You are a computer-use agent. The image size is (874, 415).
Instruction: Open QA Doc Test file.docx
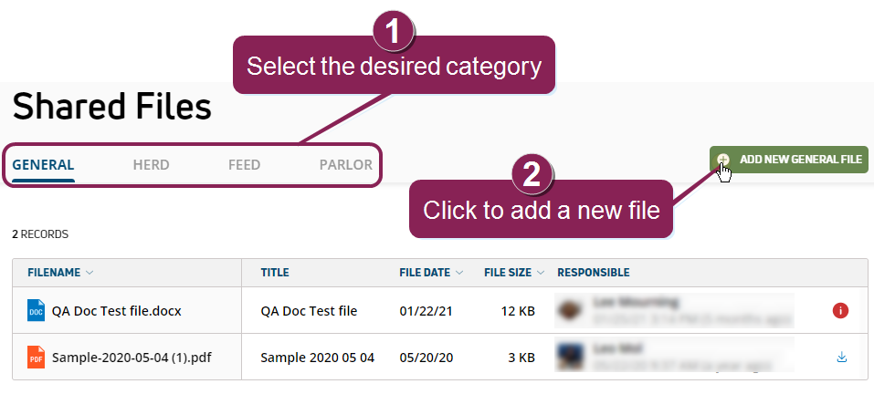click(116, 311)
